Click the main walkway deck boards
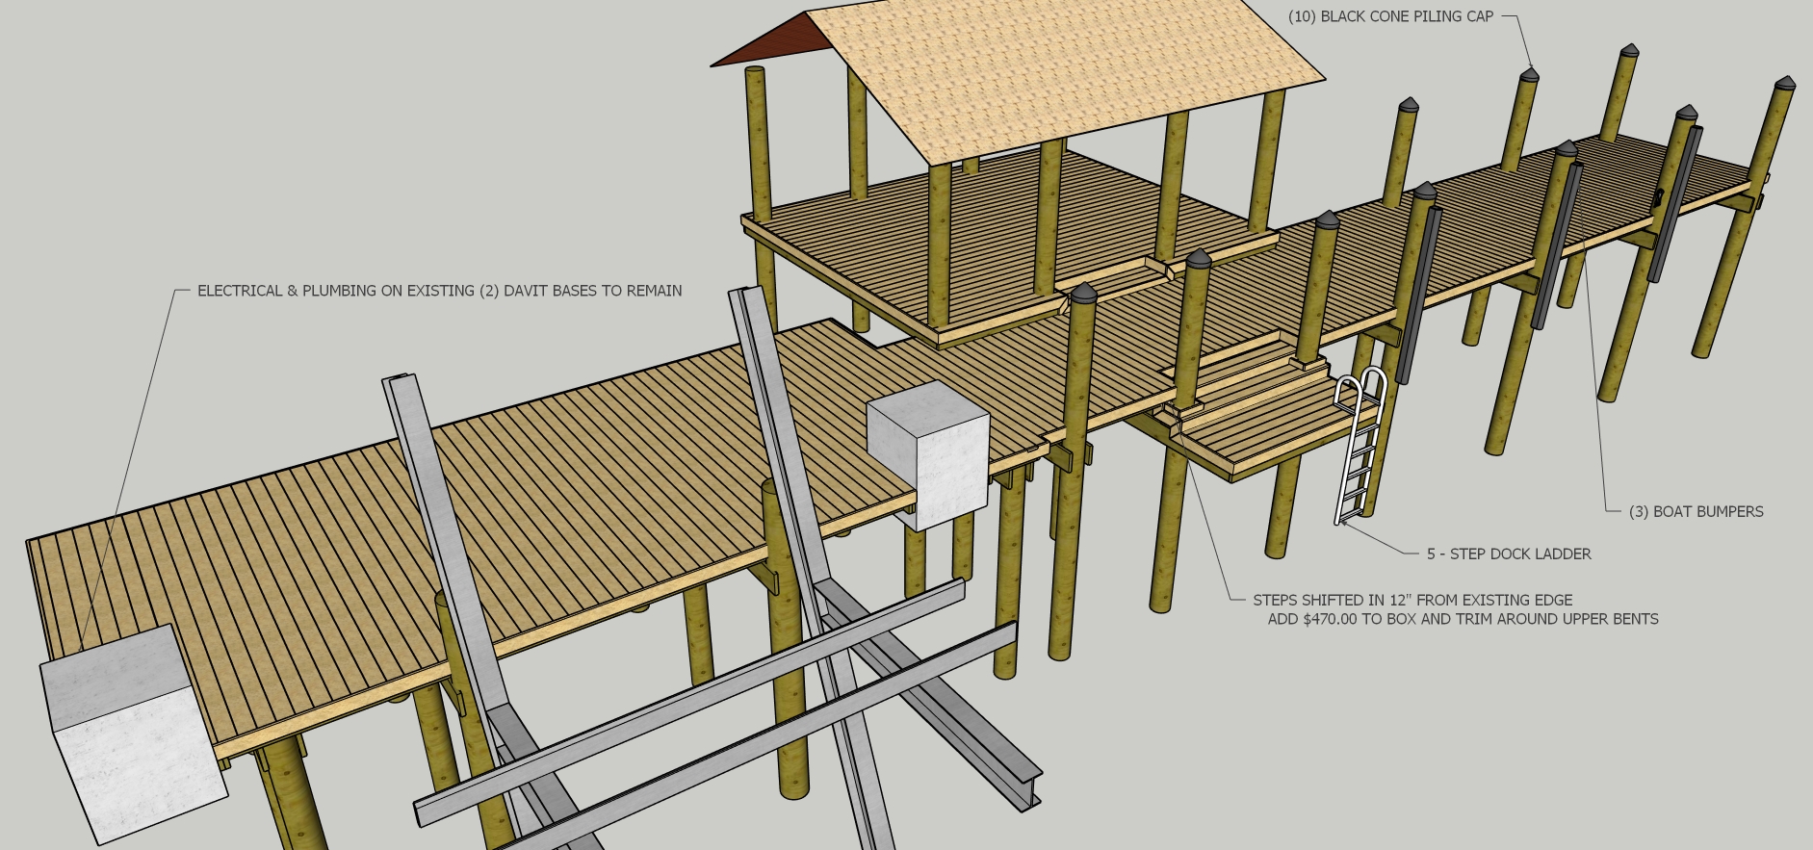 click(481, 501)
